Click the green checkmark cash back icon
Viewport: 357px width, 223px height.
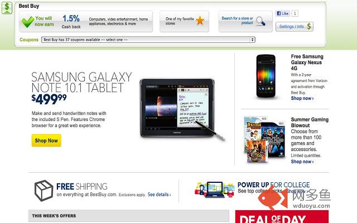[x=28, y=22]
